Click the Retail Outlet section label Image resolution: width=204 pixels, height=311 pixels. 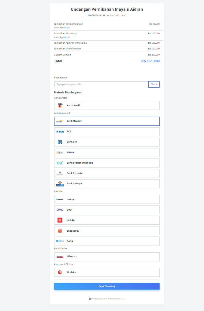point(61,248)
